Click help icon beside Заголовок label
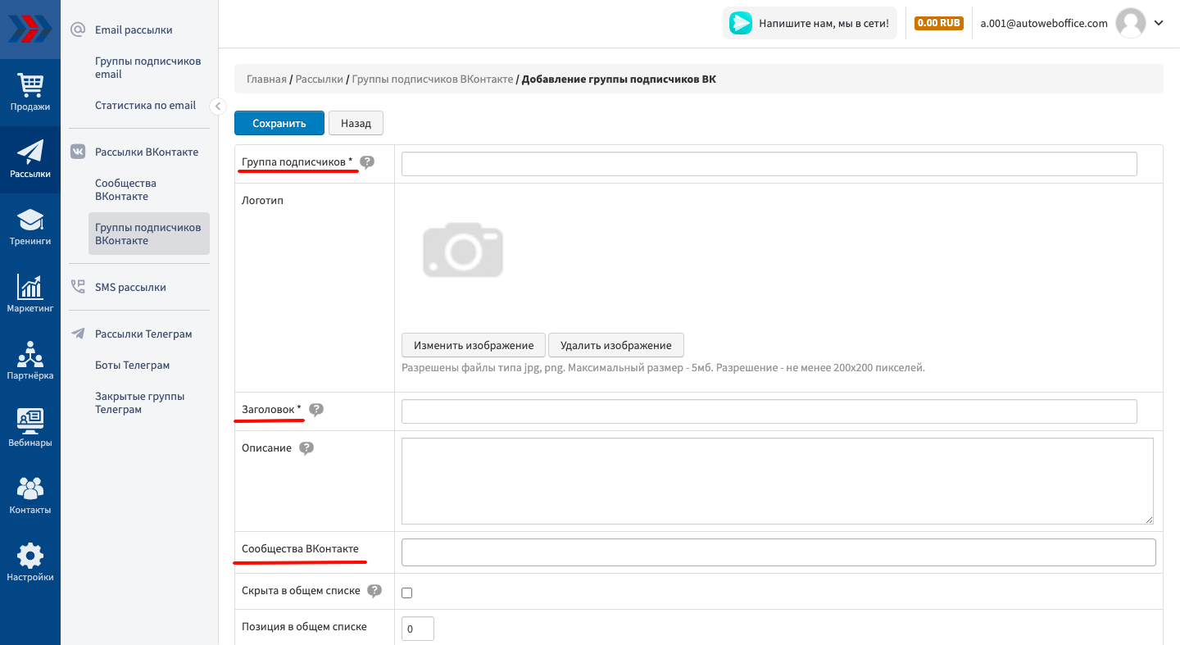The width and height of the screenshot is (1180, 645). click(316, 410)
